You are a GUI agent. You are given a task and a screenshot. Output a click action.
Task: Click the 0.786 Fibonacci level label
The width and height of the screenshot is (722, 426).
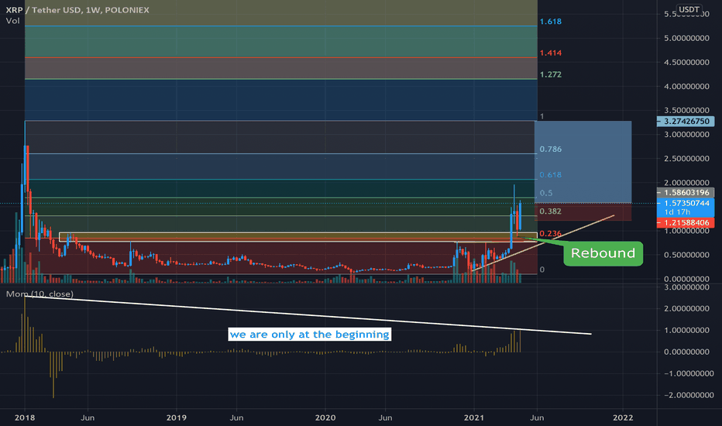550,149
